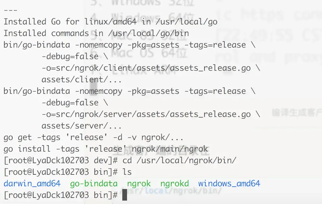Image resolution: width=322 pixels, height=204 pixels.
Task: Click the 'go install -tags' command line
Action: pos(106,149)
